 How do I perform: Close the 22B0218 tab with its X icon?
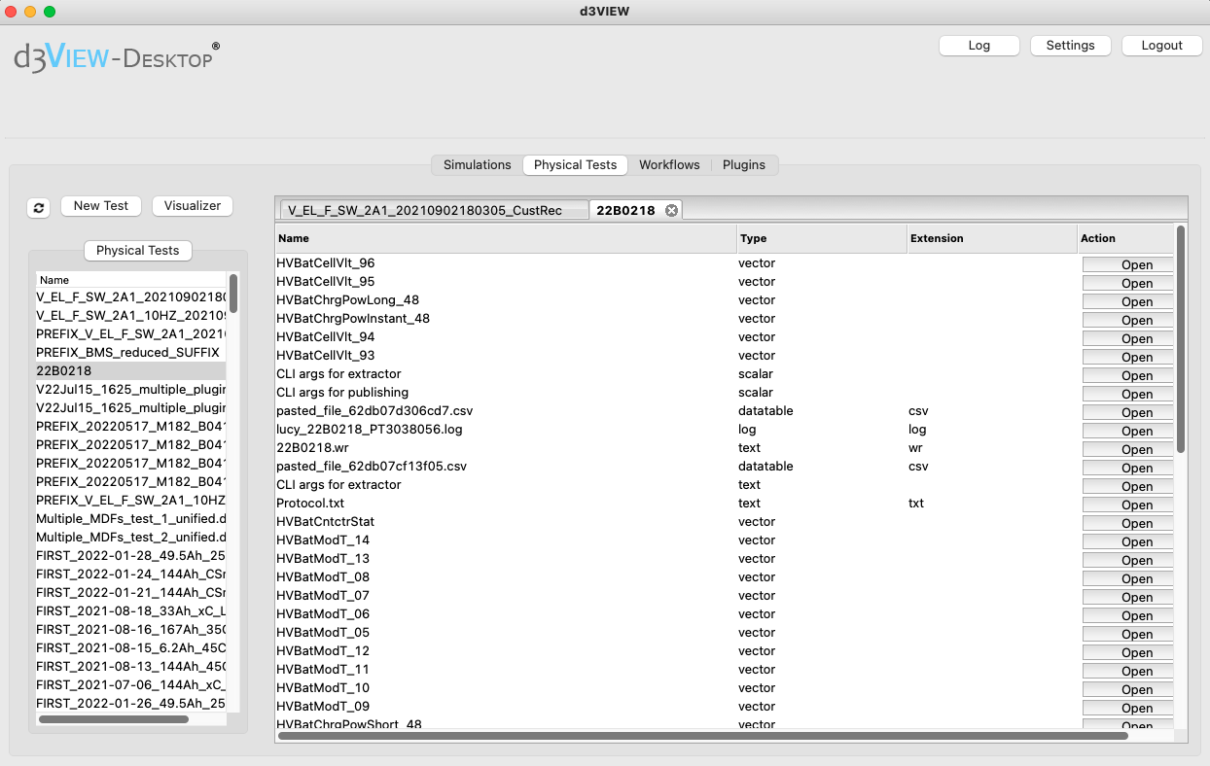(x=671, y=210)
